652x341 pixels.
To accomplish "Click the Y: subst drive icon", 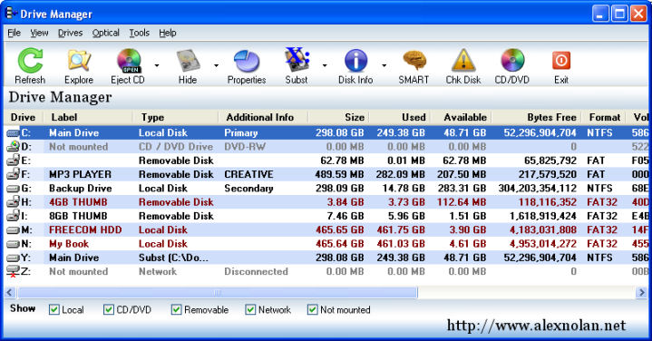I will [13, 258].
